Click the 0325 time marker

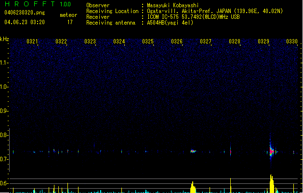(x=148, y=41)
